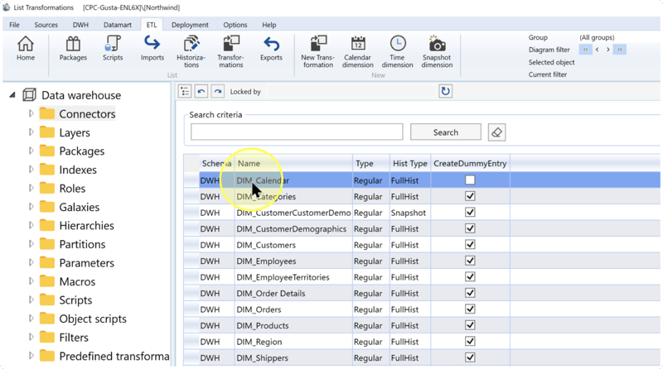Select the Filters tree item
Viewport: 663px width, 369px height.
pyautogui.click(x=74, y=338)
